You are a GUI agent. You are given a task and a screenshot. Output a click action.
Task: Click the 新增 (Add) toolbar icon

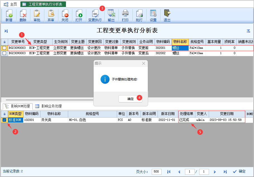coord(9,16)
